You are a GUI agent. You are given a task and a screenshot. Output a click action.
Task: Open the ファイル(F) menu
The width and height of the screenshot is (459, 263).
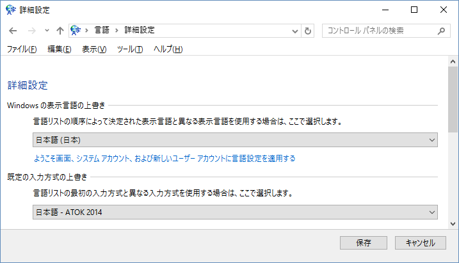(x=22, y=49)
